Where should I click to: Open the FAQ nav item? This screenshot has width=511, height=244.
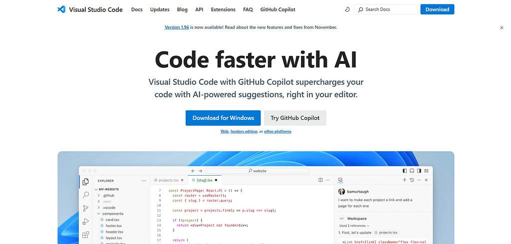(x=248, y=9)
